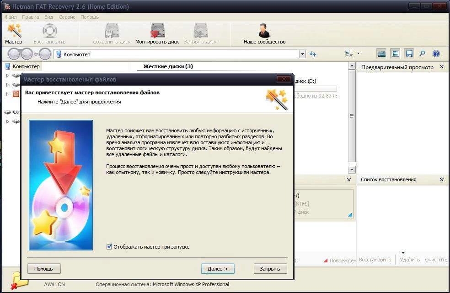Click the red drive icon in tree
Screen dimensions: 450x293
tap(16, 94)
